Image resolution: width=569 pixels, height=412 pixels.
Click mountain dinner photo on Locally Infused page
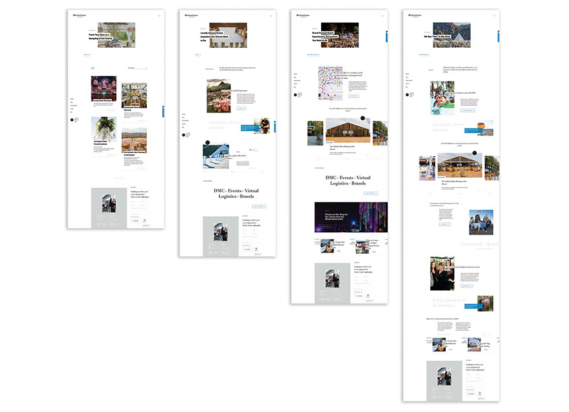click(218, 96)
